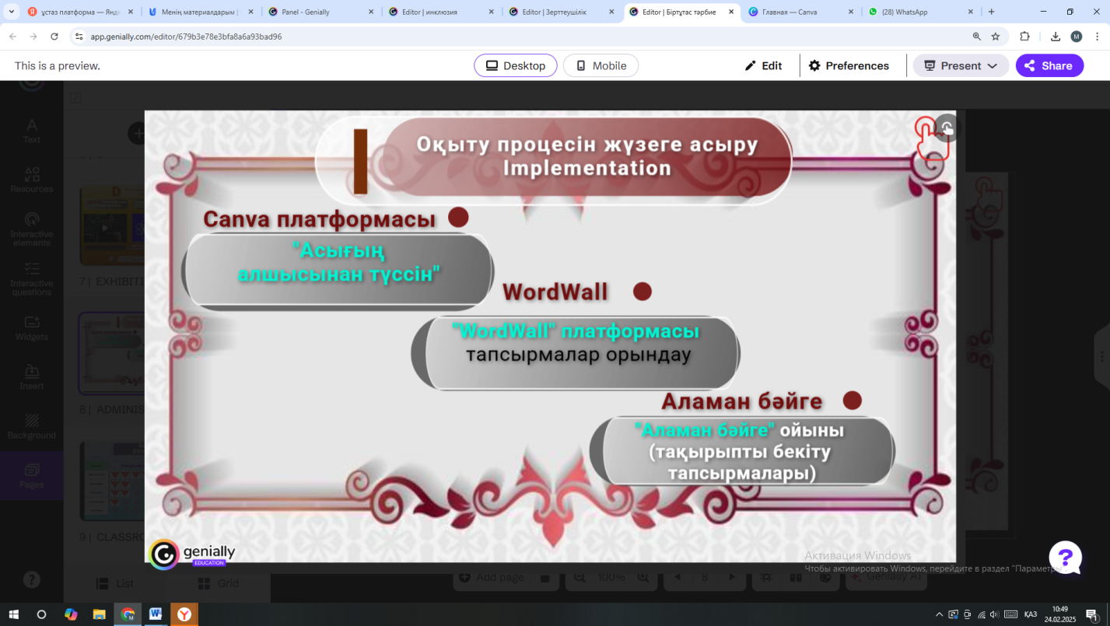Open the purple help chat bubble

pyautogui.click(x=1065, y=558)
